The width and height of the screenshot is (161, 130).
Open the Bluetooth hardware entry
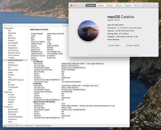point(12,38)
